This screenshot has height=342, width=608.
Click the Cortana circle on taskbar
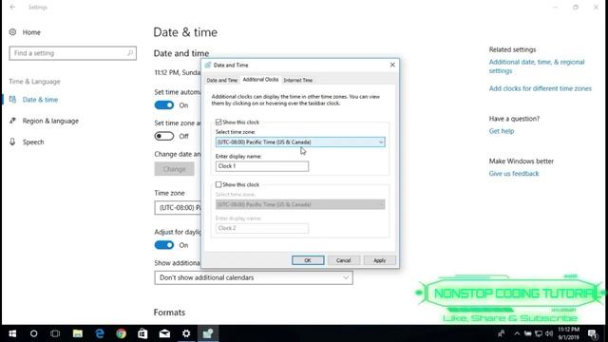pos(34,333)
